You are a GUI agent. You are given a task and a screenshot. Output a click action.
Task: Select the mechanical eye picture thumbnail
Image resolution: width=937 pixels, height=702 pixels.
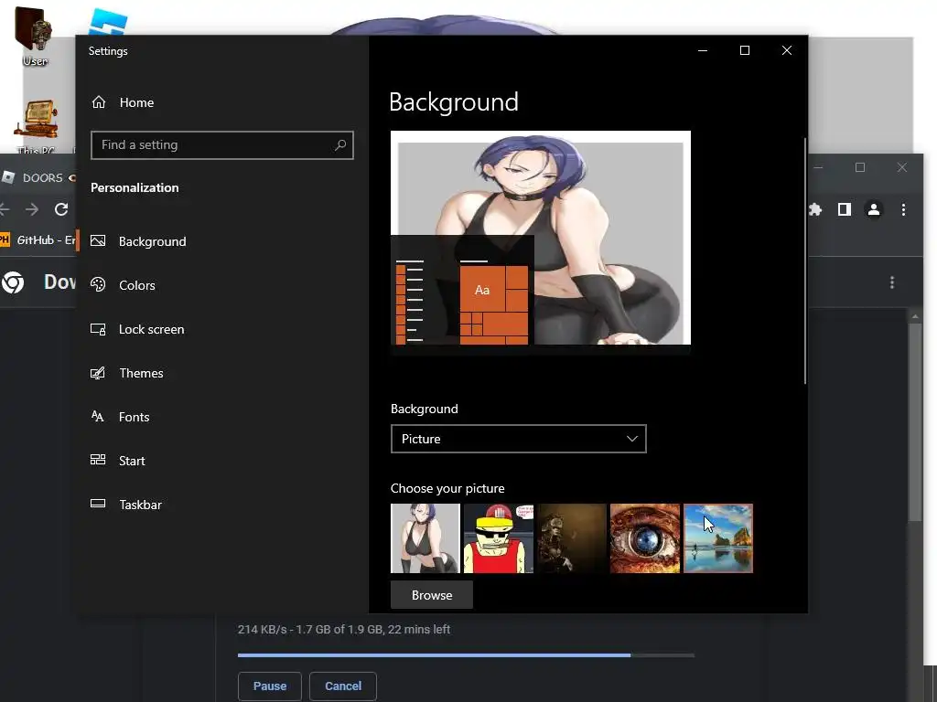pos(645,538)
